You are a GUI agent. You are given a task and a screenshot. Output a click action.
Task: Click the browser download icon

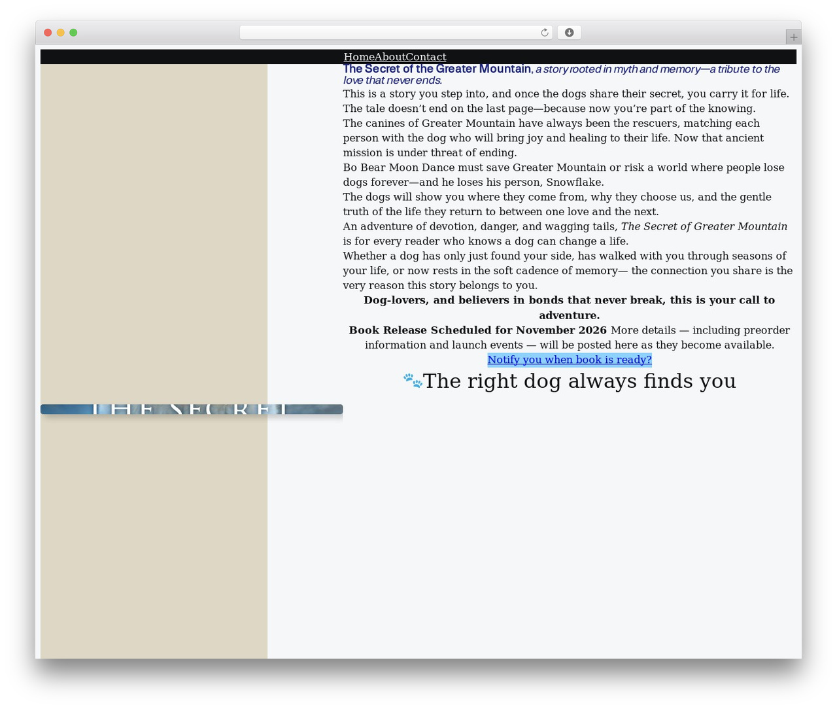pos(569,33)
